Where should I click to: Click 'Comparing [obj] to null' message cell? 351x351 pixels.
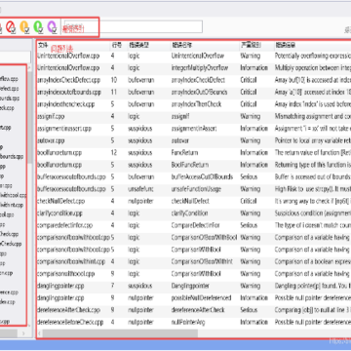click(313, 310)
